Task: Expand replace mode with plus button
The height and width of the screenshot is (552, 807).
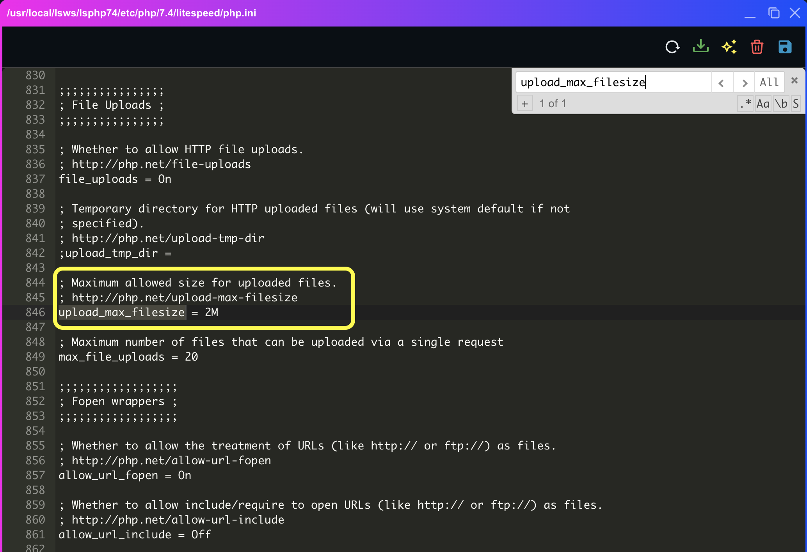Action: pos(525,104)
